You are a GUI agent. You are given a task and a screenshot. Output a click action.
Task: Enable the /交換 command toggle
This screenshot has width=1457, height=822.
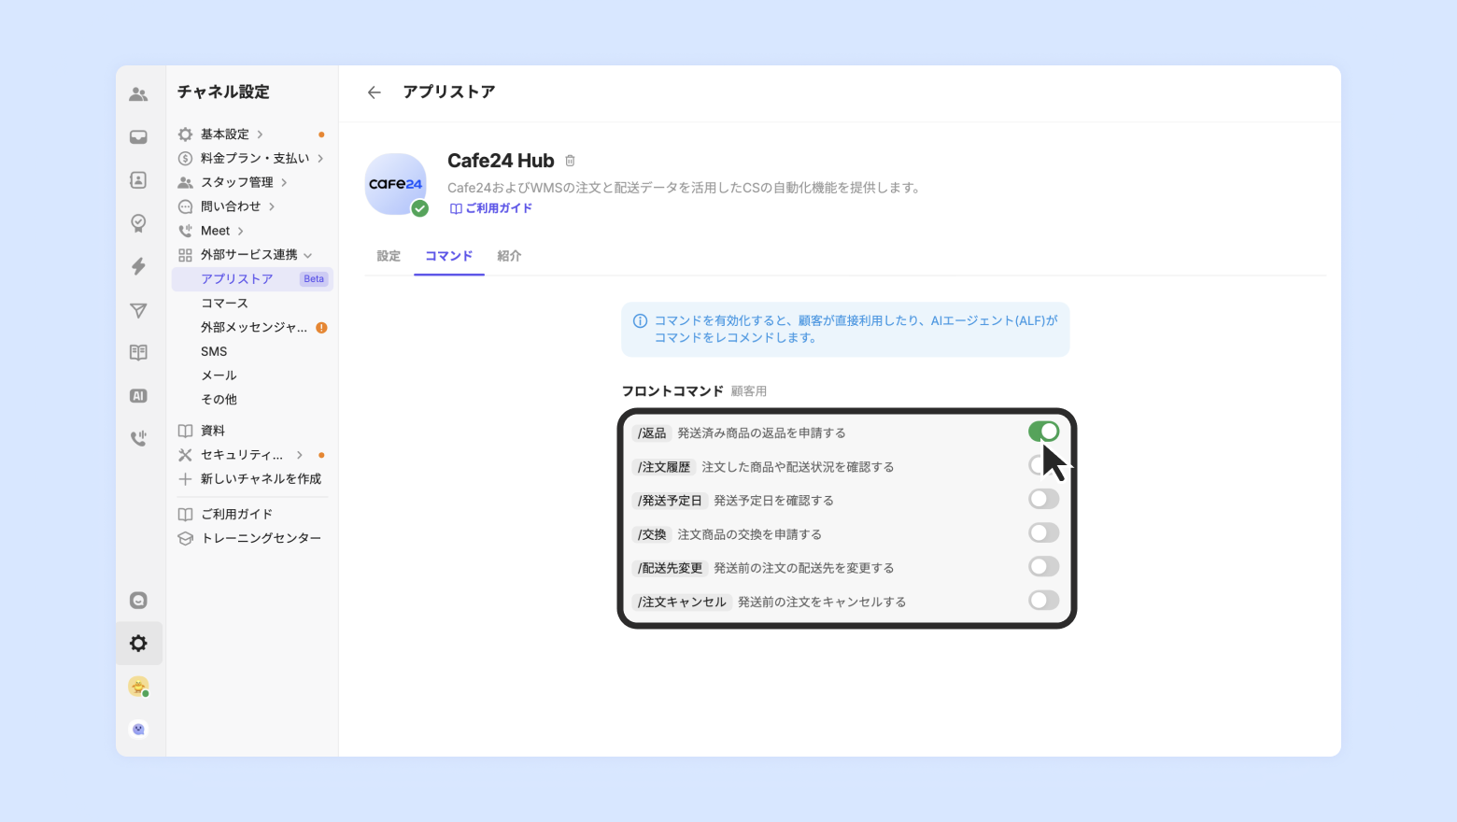(1043, 532)
